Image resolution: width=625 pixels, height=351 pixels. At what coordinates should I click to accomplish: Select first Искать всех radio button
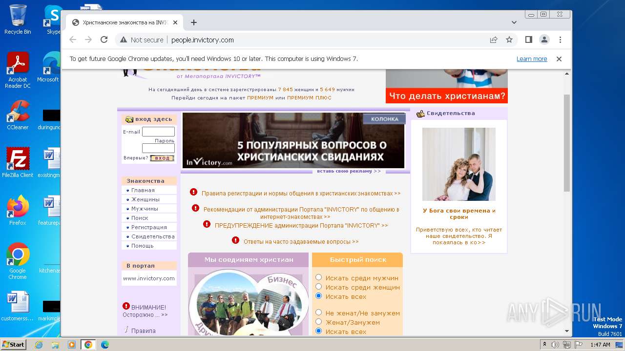(319, 296)
